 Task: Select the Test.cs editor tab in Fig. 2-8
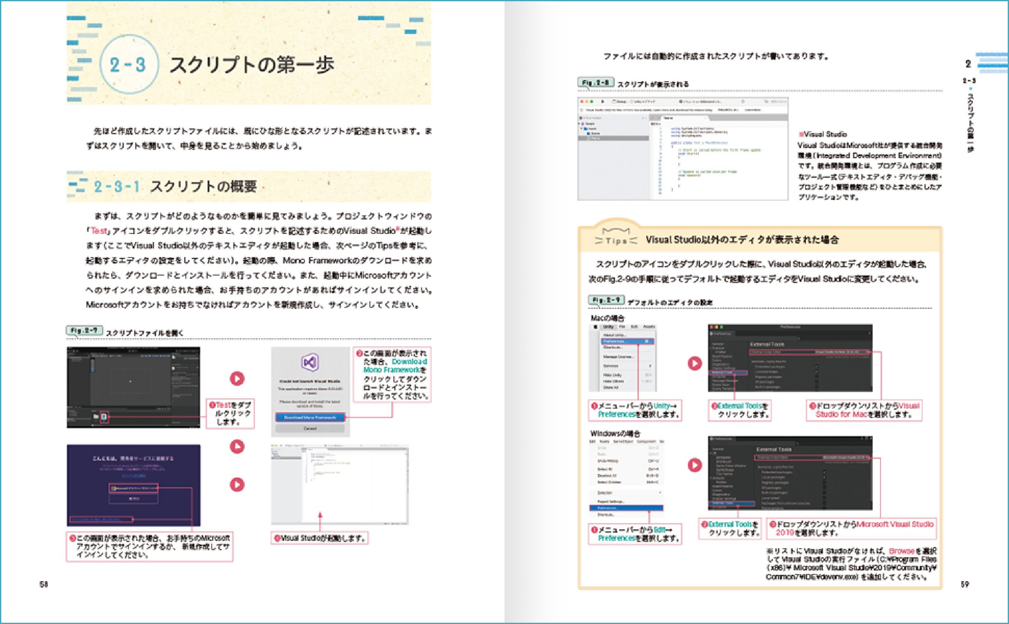[x=685, y=118]
